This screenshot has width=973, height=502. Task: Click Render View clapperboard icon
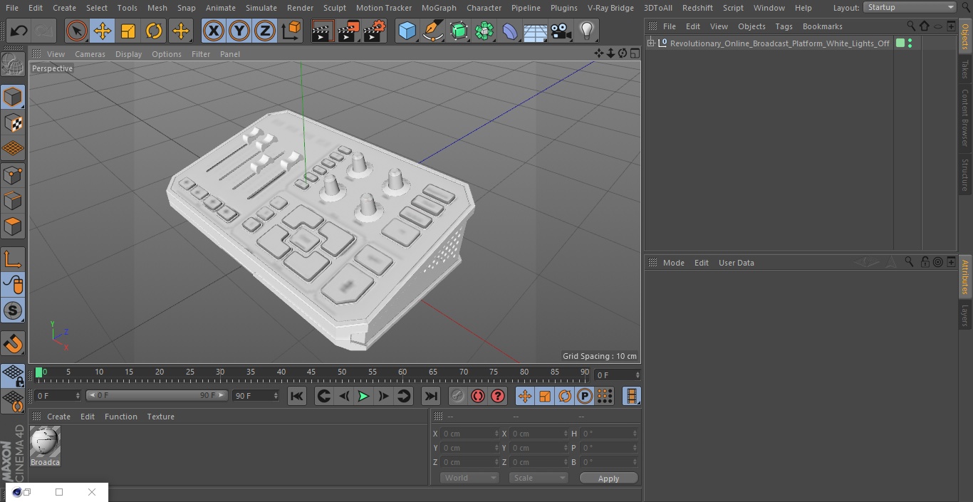(x=323, y=31)
